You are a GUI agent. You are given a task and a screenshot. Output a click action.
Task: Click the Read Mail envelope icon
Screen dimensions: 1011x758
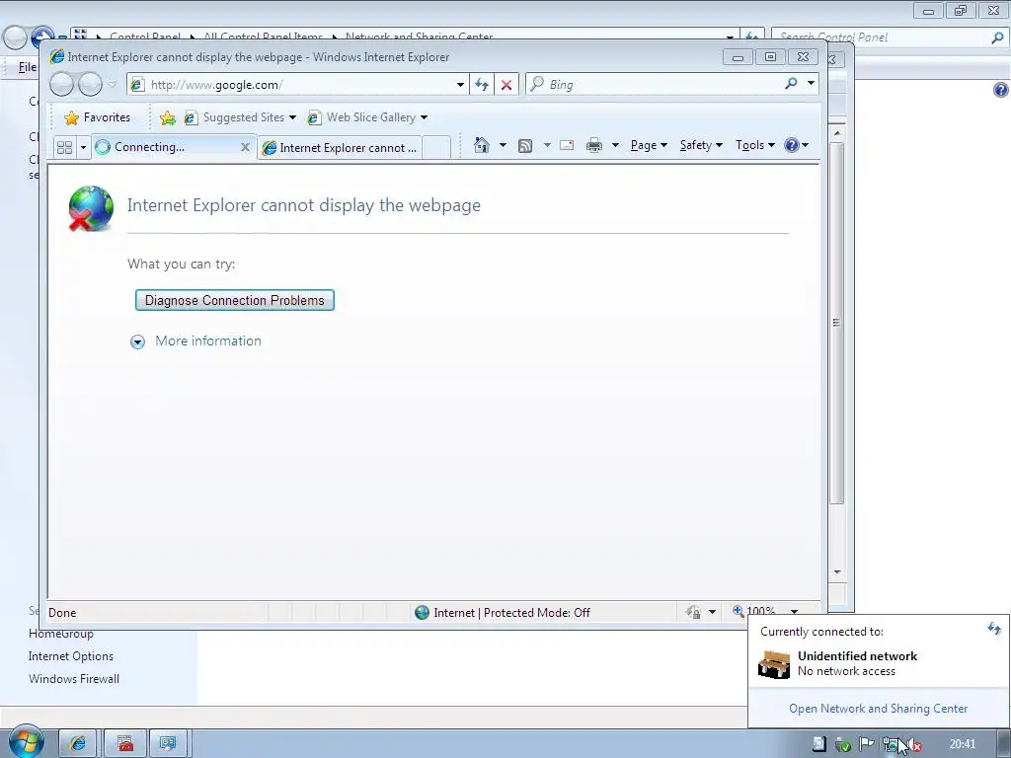point(567,145)
